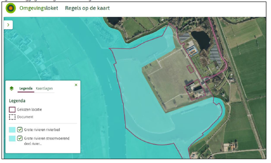Click the 'Grote rivieren stroomvoerend deel rivier' label
The width and height of the screenshot is (271, 163).
47,141
